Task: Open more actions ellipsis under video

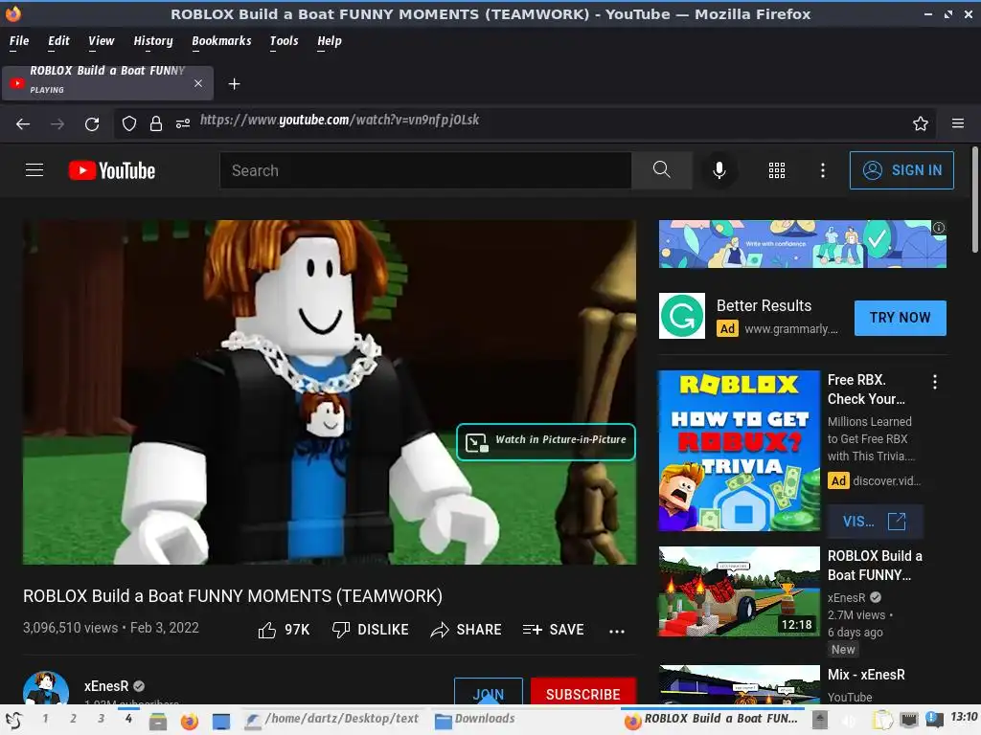Action: click(x=617, y=632)
